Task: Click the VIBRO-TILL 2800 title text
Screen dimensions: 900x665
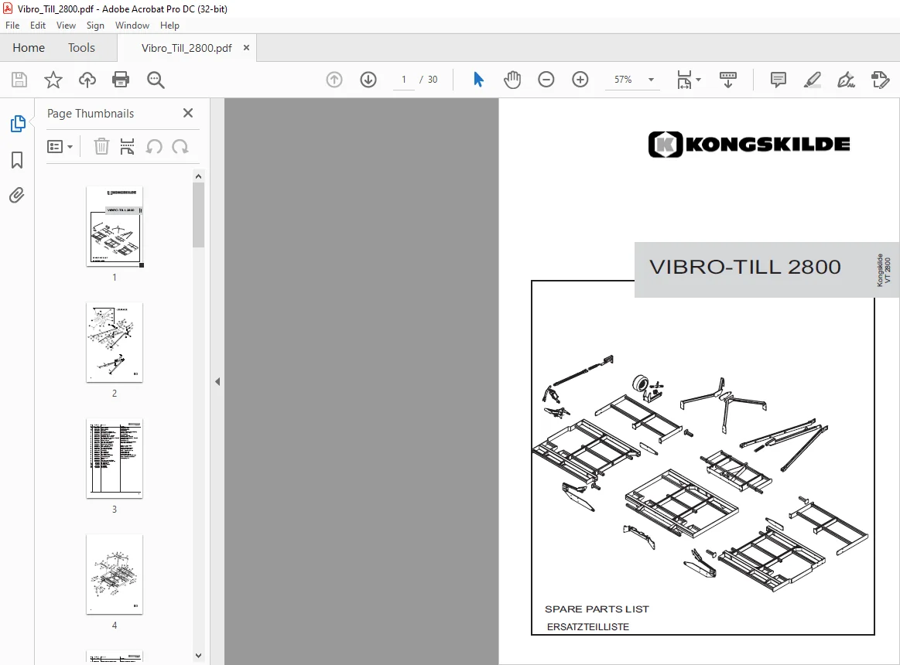Action: [745, 267]
